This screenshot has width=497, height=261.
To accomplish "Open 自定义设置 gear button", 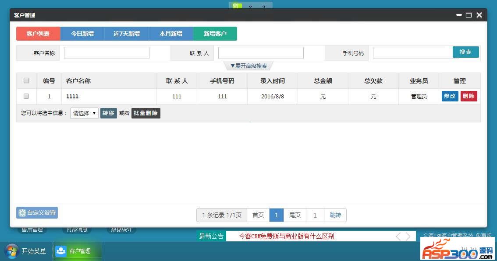I will tap(37, 213).
